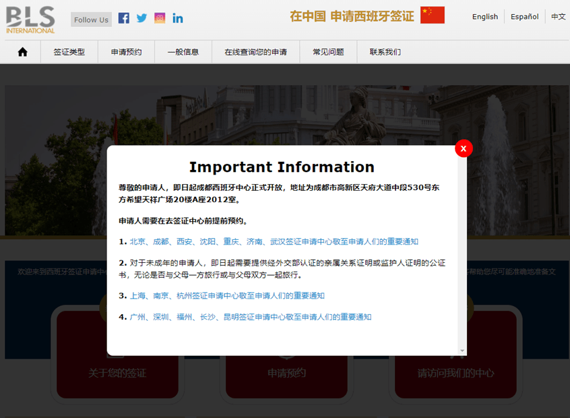Viewport: 570px width, 418px height.
Task: Click the China flag icon
Action: click(432, 16)
